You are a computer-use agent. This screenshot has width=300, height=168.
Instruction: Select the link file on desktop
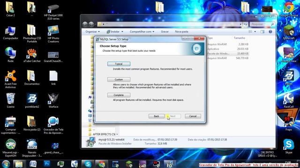point(53,78)
